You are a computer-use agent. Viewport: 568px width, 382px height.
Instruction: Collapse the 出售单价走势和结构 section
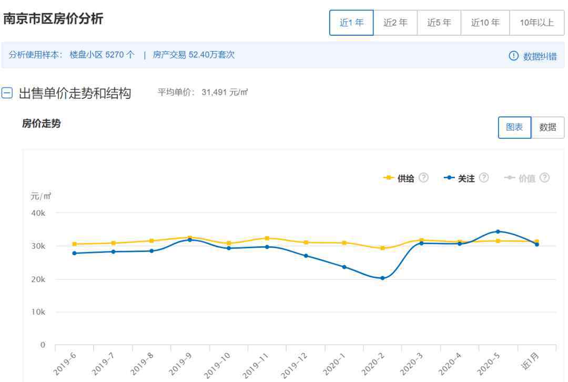click(7, 93)
